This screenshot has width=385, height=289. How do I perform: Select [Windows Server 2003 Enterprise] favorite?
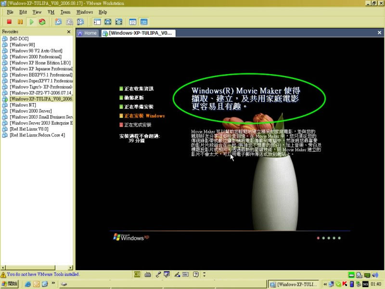pyautogui.click(x=41, y=123)
